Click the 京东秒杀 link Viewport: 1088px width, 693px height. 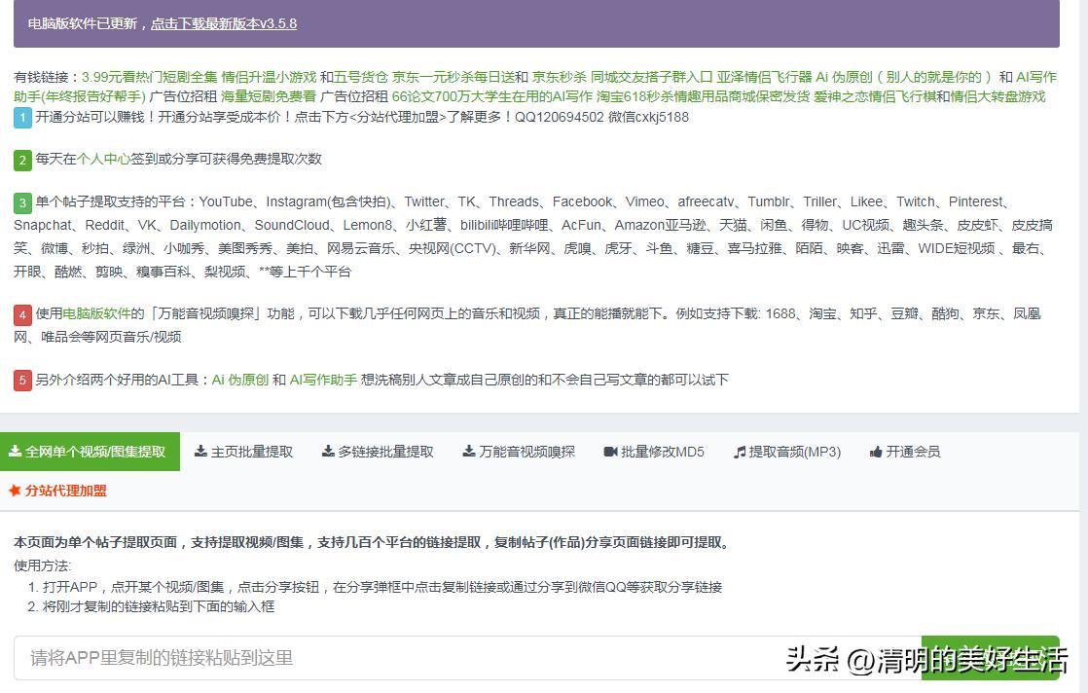tap(560, 77)
